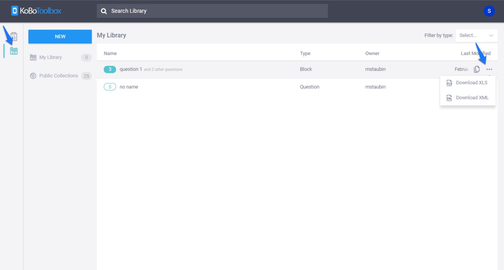Image resolution: width=504 pixels, height=270 pixels.
Task: Open Public Collections list
Action: point(58,76)
